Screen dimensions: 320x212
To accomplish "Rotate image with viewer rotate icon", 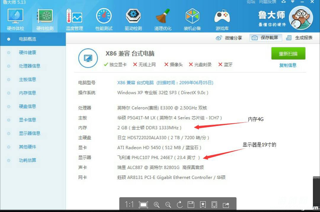I will click(x=180, y=204).
